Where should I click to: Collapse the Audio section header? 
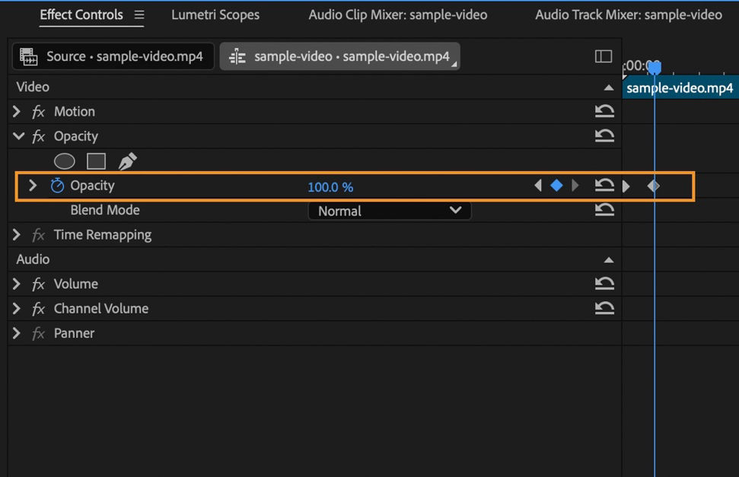609,259
